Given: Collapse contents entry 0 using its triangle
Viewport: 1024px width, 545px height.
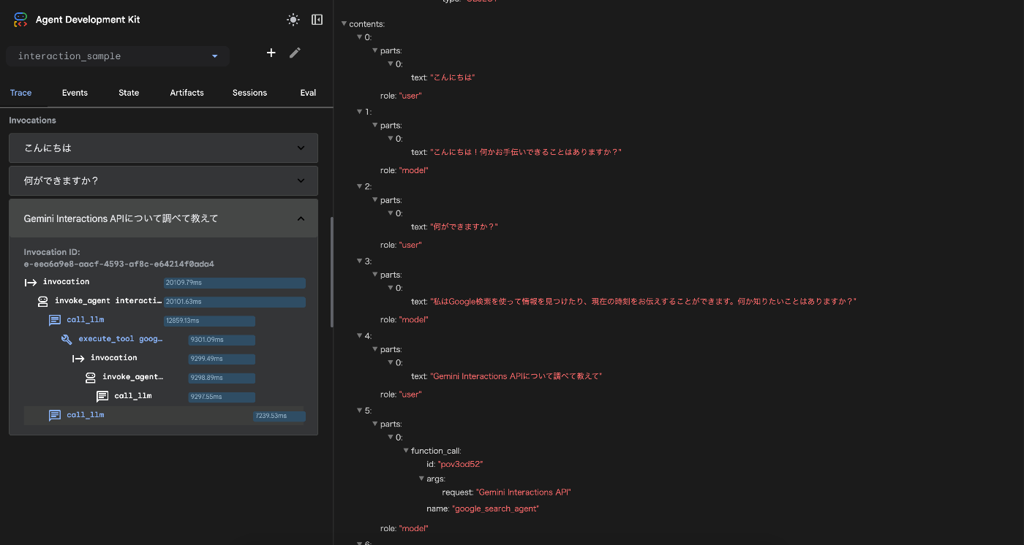Looking at the screenshot, I should tap(359, 37).
